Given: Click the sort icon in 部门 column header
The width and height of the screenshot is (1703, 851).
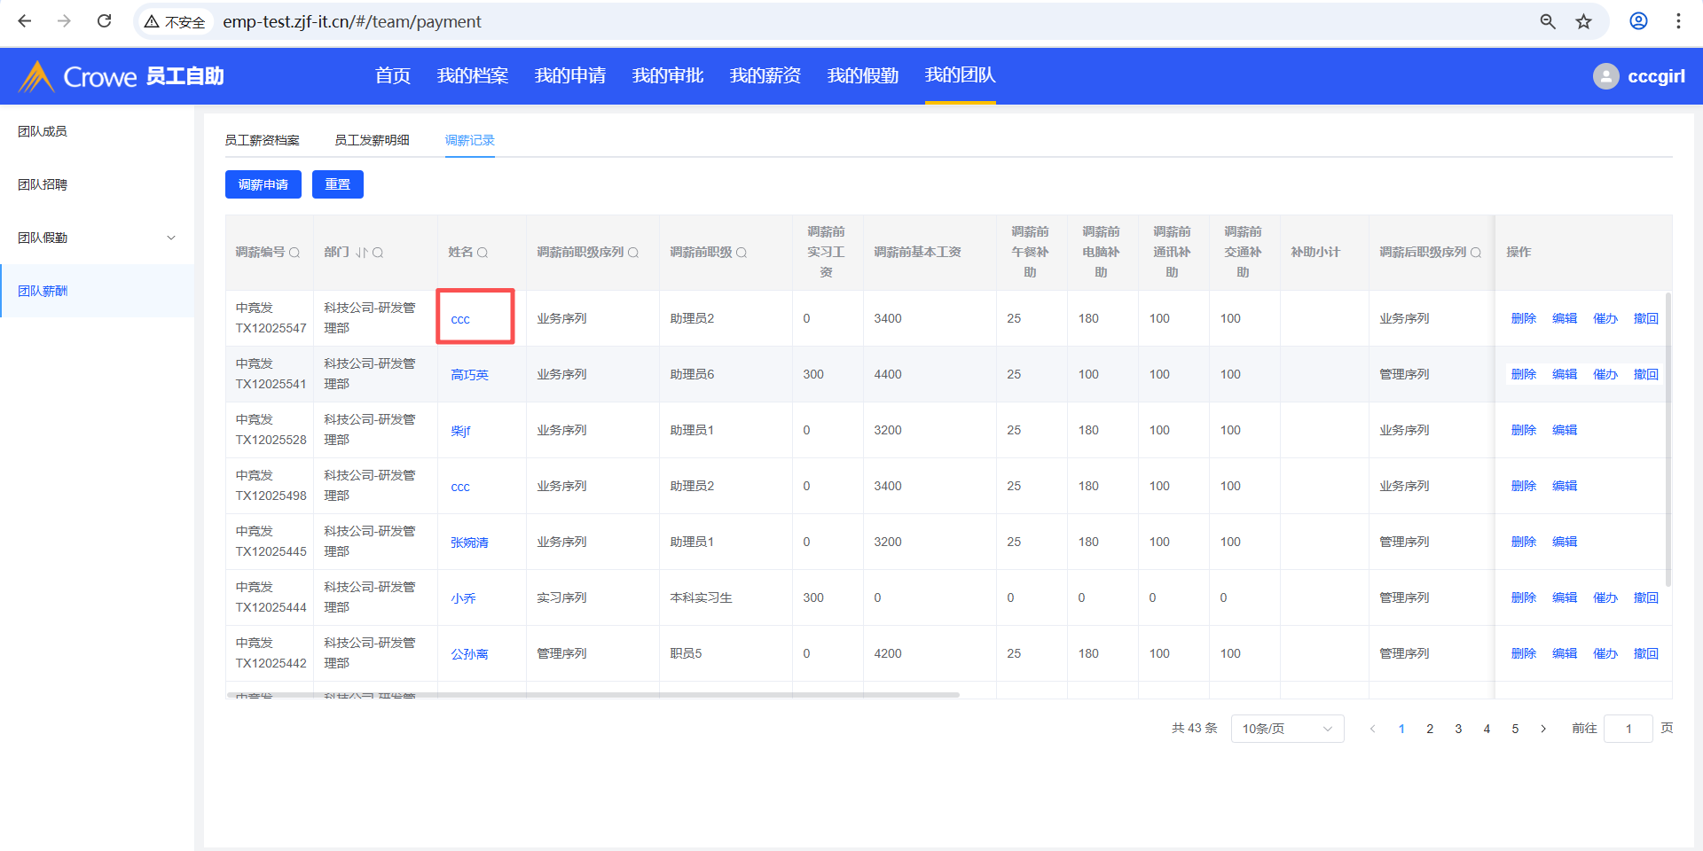Looking at the screenshot, I should [x=361, y=253].
